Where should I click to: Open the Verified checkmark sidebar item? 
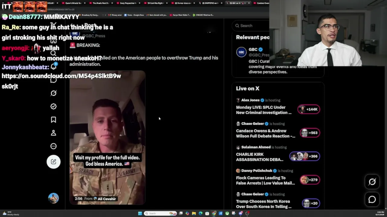[54, 106]
